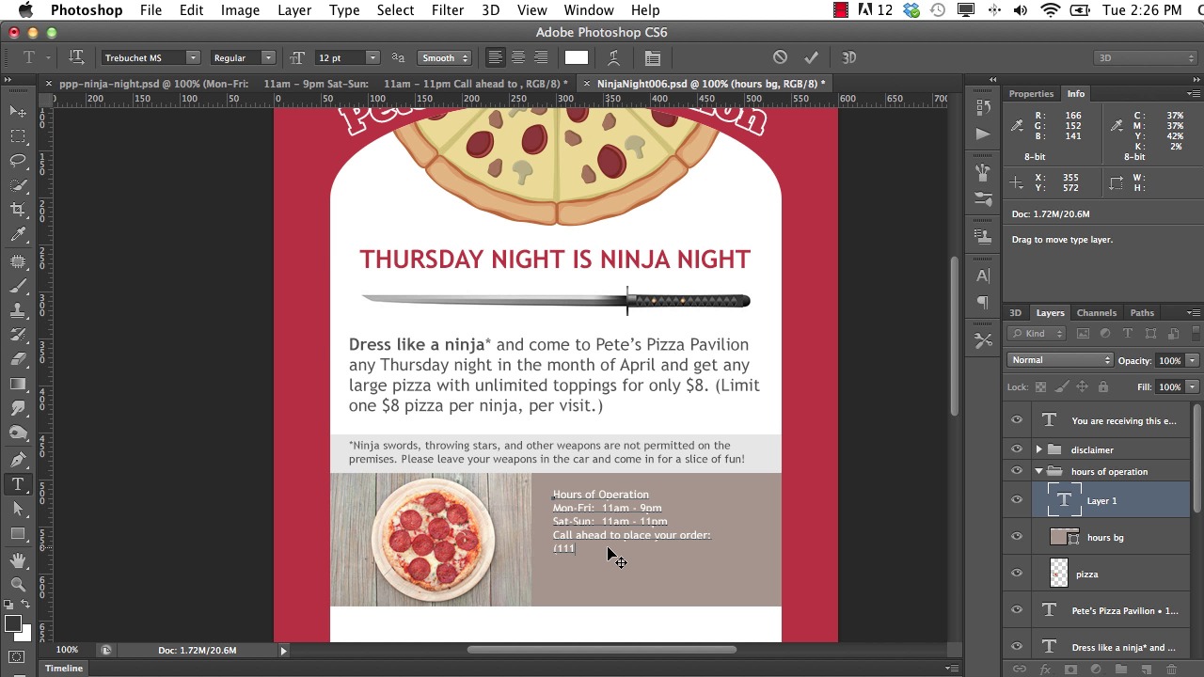1204x677 pixels.
Task: Activate the Zoom tool
Action: point(18,584)
